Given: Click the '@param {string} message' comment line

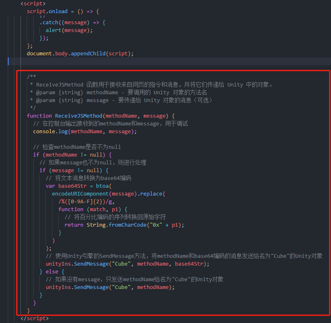Looking at the screenshot, I should [121, 100].
